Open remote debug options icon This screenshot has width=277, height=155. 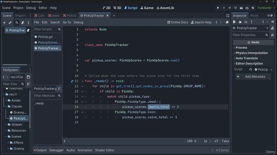(235, 8)
